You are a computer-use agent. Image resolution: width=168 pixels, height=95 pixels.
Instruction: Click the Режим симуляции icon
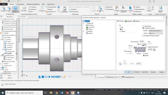coord(65,8)
